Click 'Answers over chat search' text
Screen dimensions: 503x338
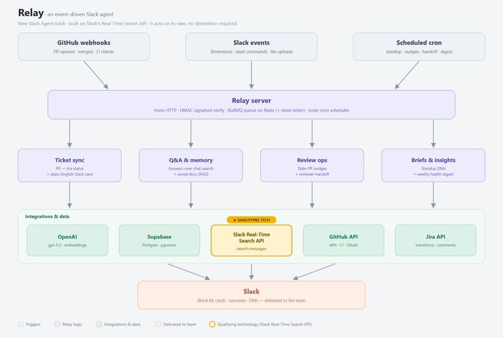(x=191, y=168)
